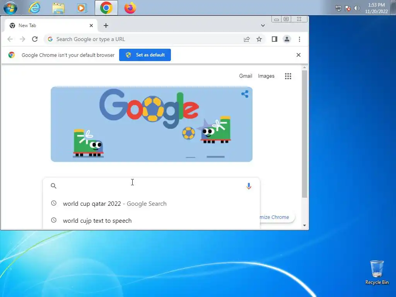Open the volume control in system tray
Image resolution: width=396 pixels, height=297 pixels.
357,9
